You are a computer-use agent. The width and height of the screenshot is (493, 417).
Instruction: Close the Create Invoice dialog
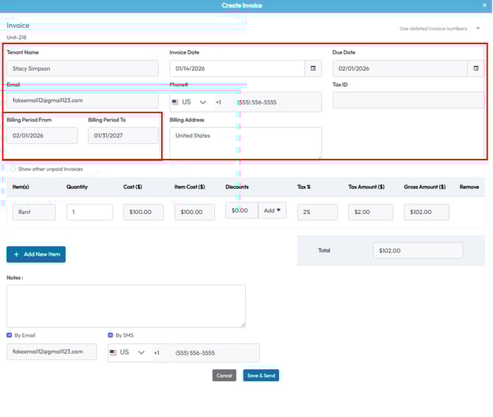click(484, 5)
